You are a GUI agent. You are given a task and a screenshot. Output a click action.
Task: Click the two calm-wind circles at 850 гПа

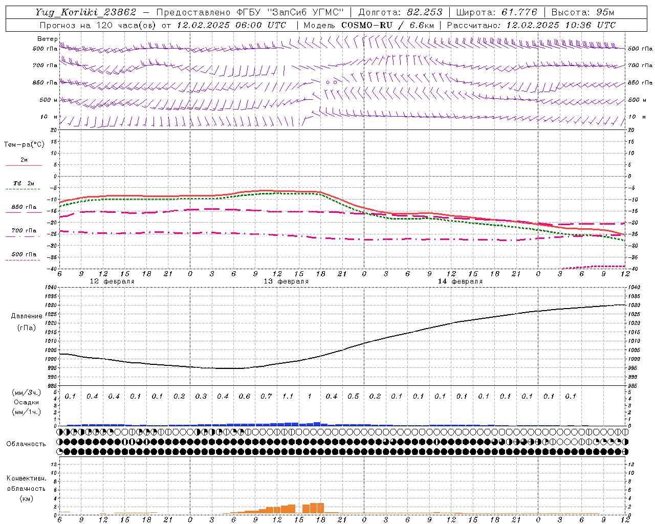(332, 82)
